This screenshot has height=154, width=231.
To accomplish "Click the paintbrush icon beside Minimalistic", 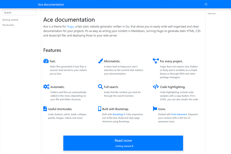I will tap(100, 61).
